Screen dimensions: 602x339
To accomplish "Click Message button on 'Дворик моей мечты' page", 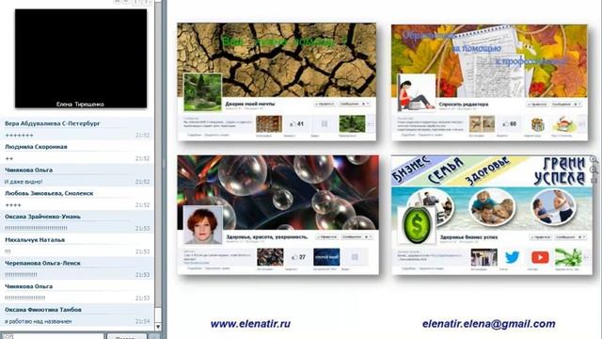I will pos(350,104).
